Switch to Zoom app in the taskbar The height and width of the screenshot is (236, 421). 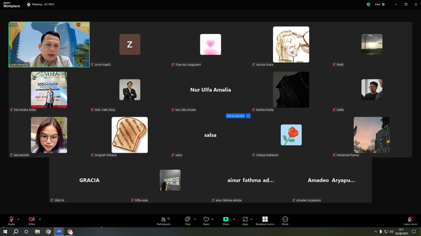[x=59, y=231]
